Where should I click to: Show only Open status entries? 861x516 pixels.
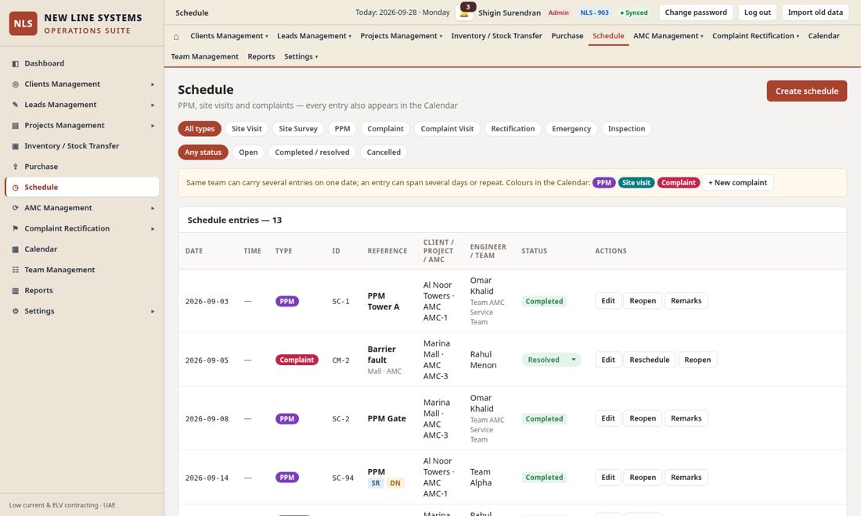pyautogui.click(x=248, y=152)
